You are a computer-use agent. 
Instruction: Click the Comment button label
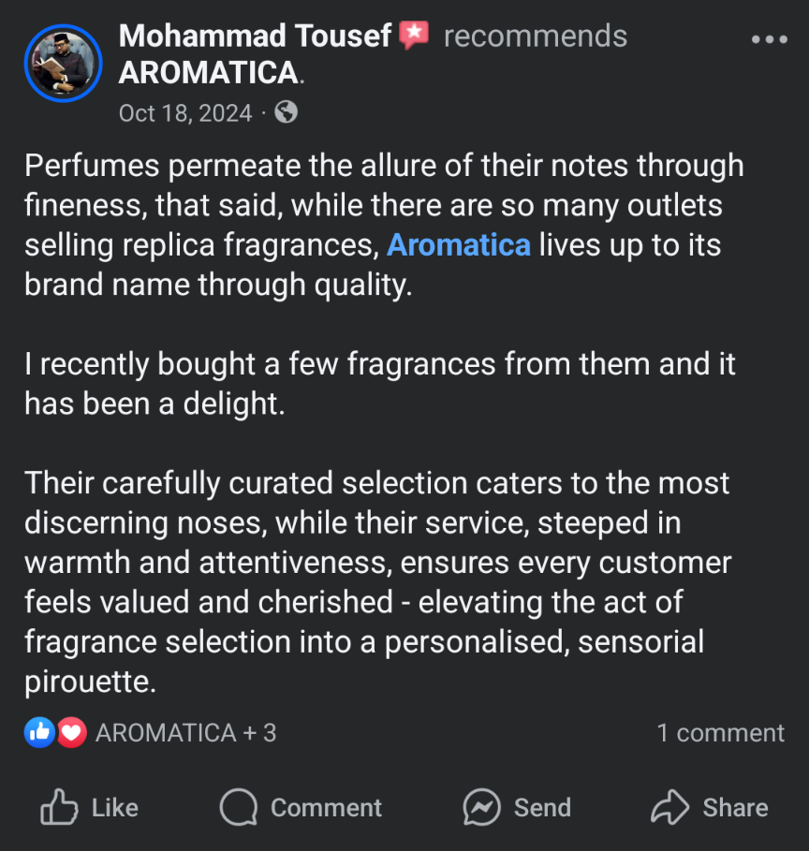pyautogui.click(x=326, y=808)
